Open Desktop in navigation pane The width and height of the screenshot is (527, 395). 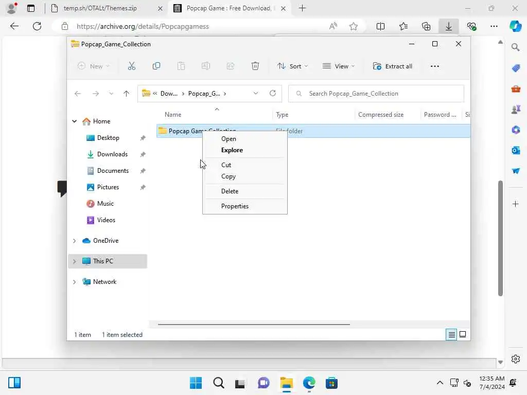[108, 138]
